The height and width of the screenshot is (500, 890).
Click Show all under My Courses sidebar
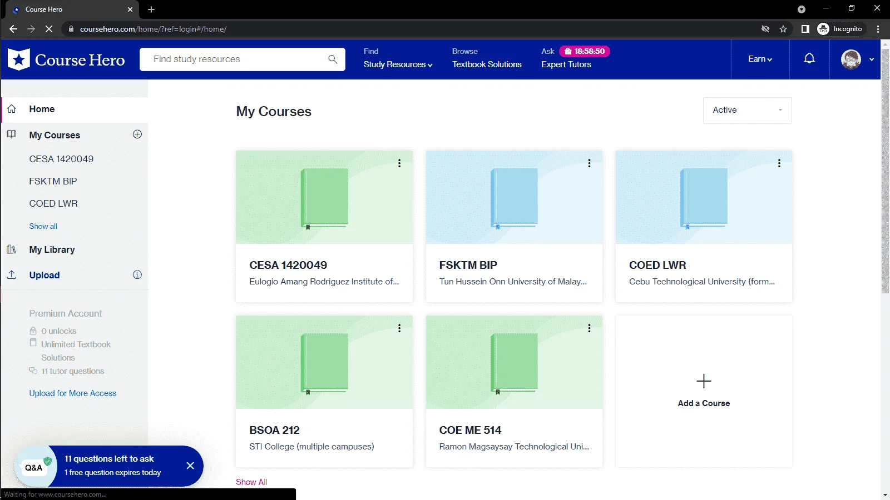click(43, 226)
